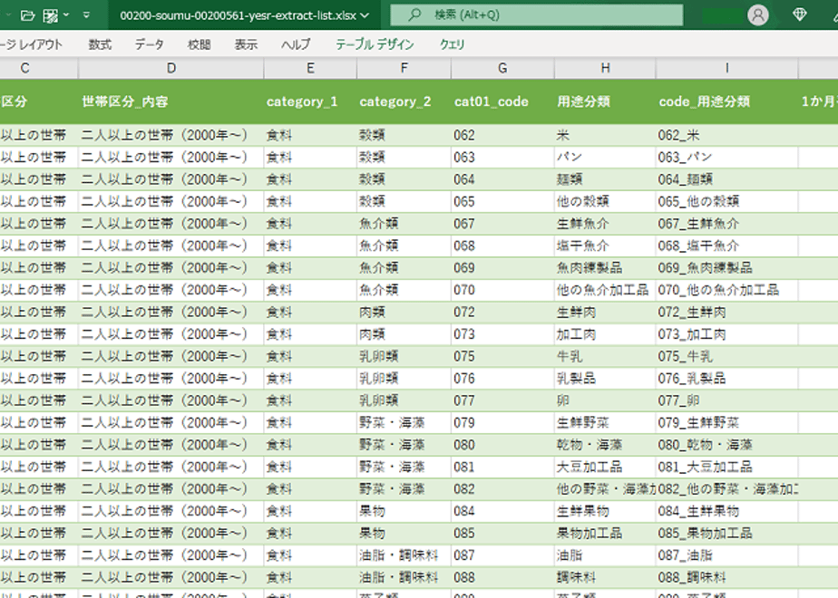838x598 pixels.
Task: Select the 肉類 cell in row 072
Action: point(404,312)
